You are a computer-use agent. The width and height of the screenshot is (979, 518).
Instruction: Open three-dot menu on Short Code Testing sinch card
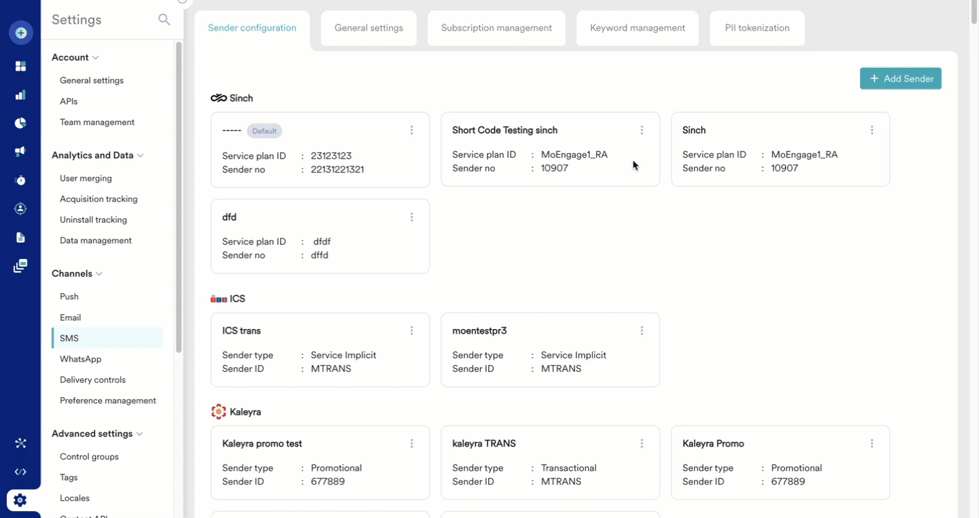(x=642, y=130)
